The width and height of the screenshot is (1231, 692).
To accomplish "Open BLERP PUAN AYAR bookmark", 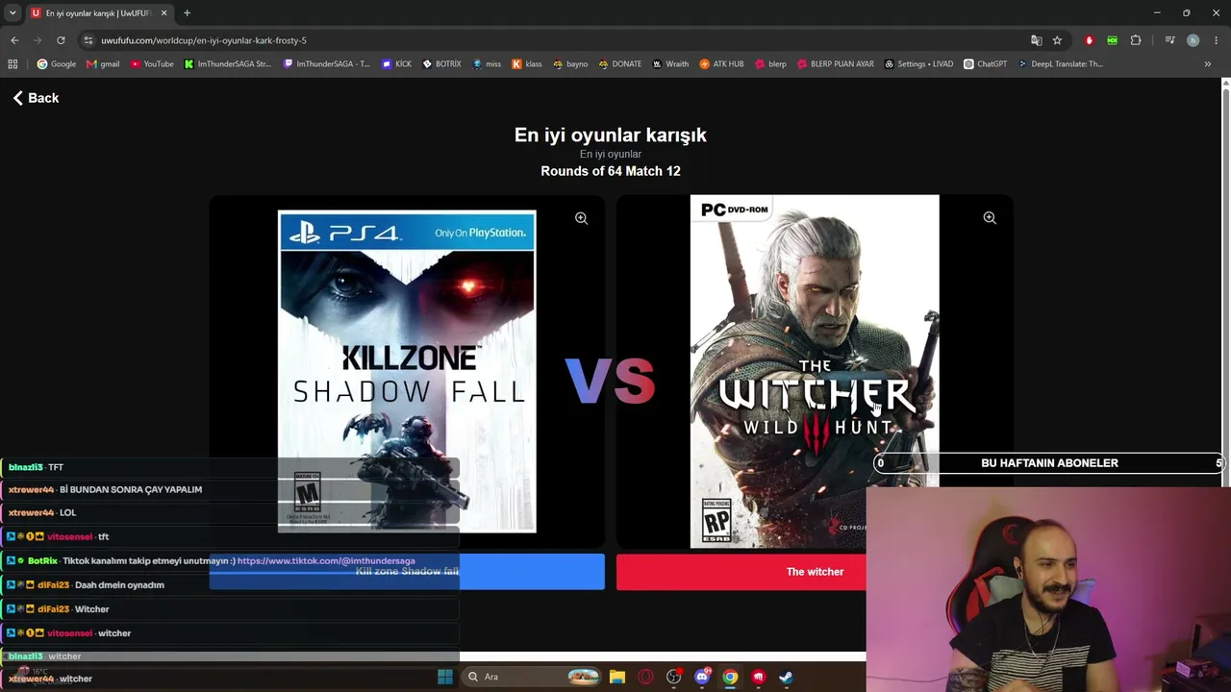I will 836,64.
